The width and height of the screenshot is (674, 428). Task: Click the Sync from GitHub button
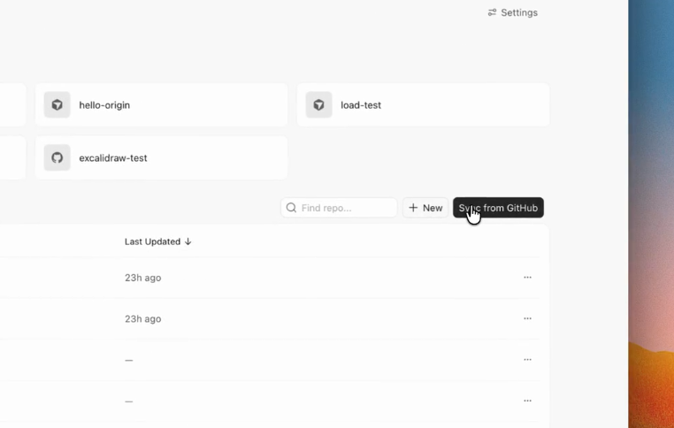click(498, 208)
